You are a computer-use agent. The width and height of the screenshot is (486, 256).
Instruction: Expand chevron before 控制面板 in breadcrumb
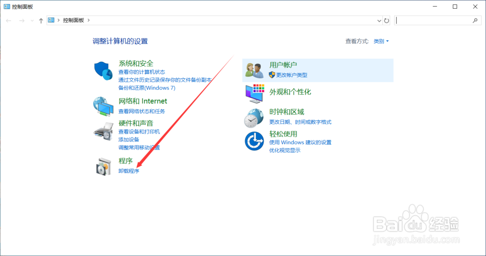click(58, 20)
